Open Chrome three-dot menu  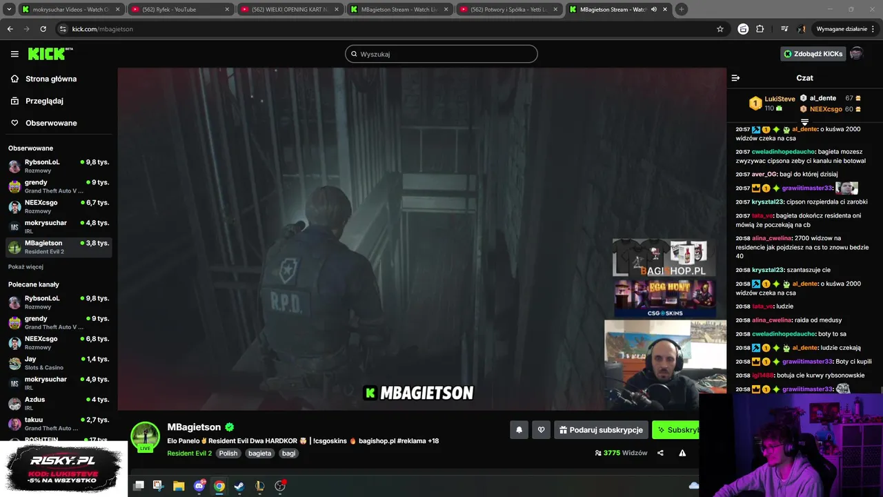873,29
